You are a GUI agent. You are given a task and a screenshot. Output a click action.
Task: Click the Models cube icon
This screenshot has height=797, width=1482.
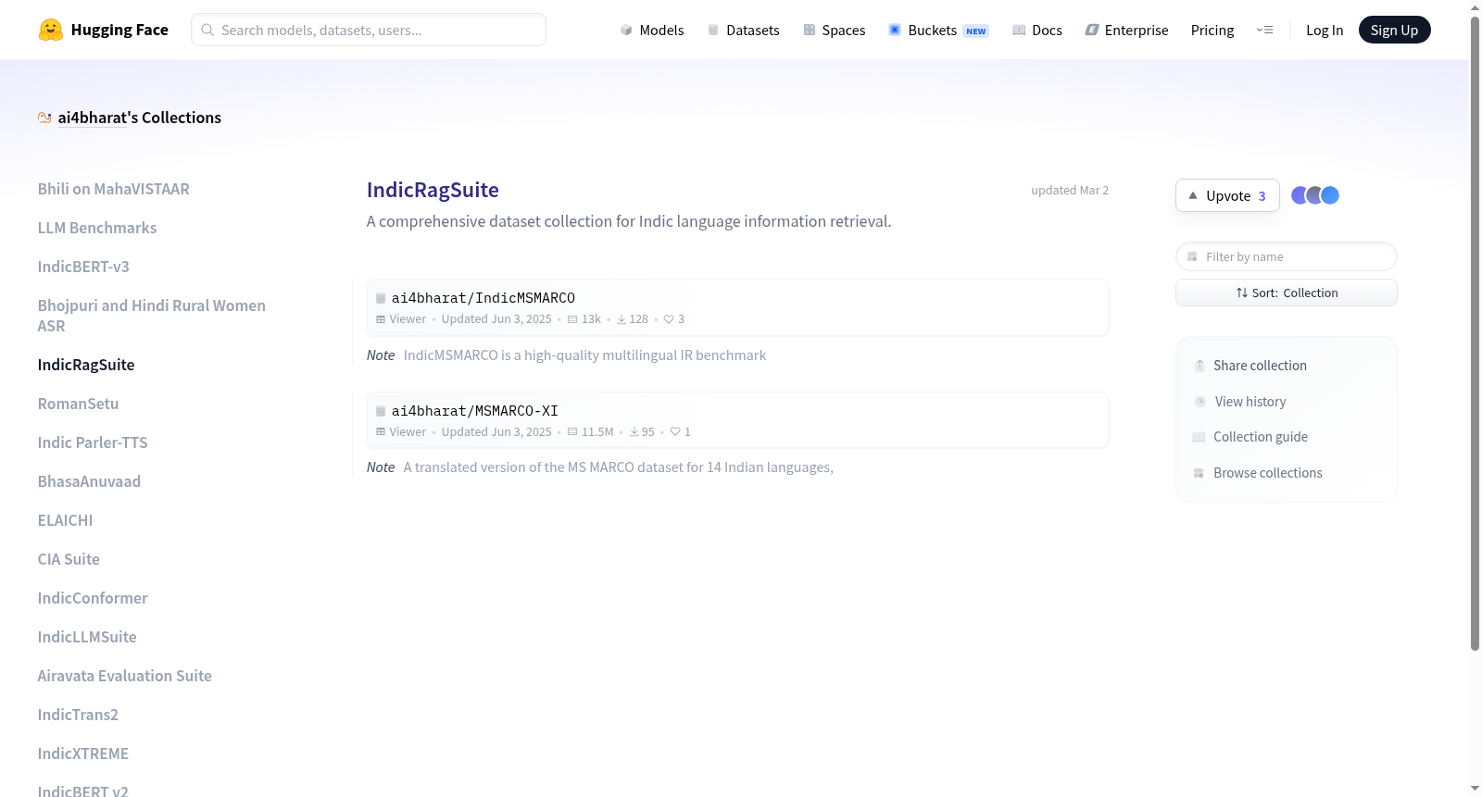click(626, 30)
